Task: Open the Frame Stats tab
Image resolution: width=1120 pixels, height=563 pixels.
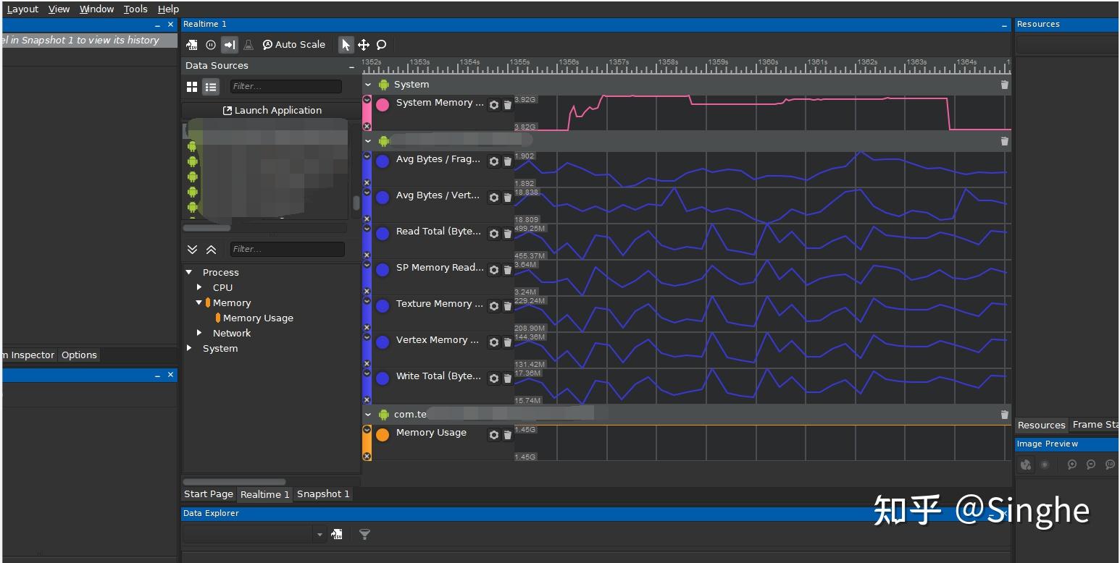Action: [x=1095, y=425]
